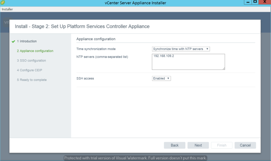Click the green checkmark beside Introduction
The image size is (271, 161).
click(13, 42)
